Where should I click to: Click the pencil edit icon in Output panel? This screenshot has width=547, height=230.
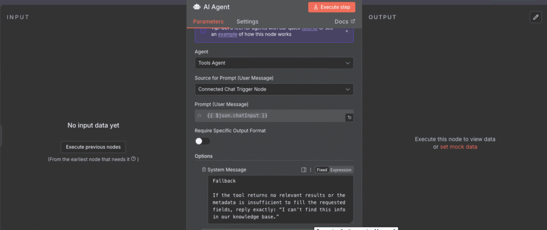tap(535, 17)
